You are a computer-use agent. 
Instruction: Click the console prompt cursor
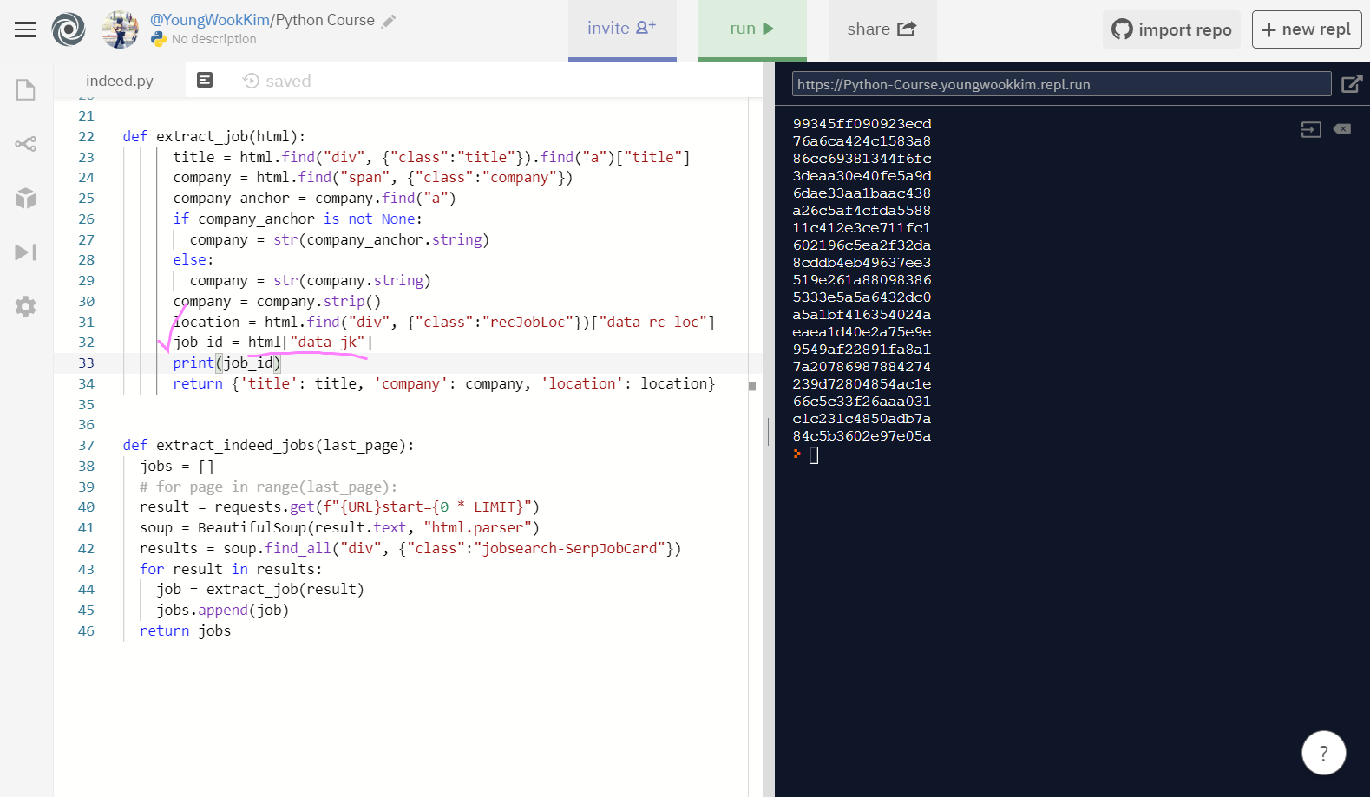814,455
